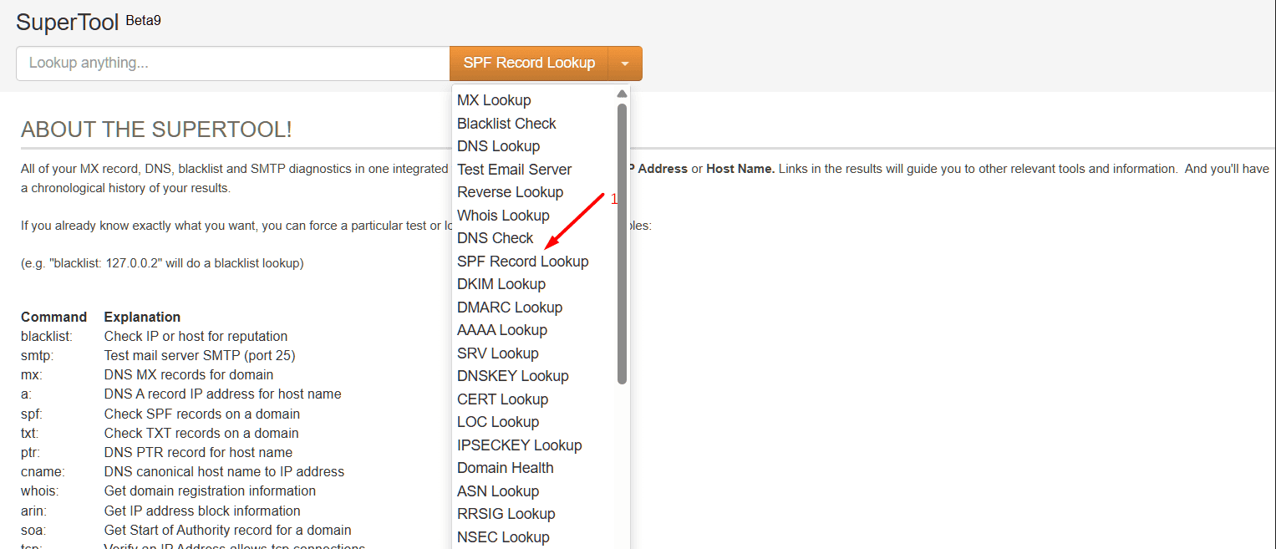Click 'Check SPF records on a domain' text
Viewport: 1276px width, 549px height.
click(x=202, y=414)
